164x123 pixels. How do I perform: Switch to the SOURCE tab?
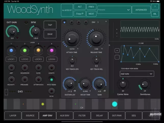tap(30, 115)
